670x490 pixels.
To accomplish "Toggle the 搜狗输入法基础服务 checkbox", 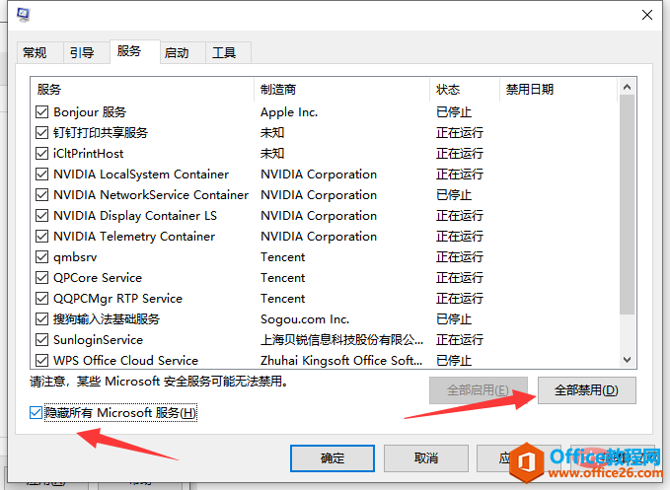I will [41, 318].
